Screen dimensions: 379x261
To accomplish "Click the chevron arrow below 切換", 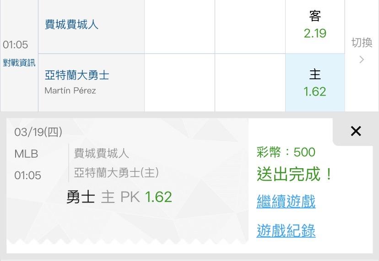I will coord(362,59).
